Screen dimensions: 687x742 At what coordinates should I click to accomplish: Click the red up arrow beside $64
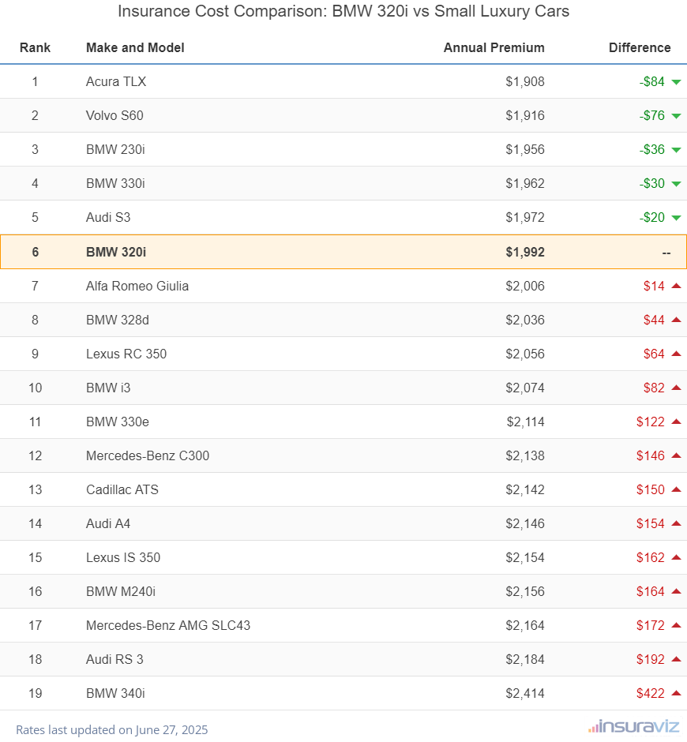pos(676,354)
